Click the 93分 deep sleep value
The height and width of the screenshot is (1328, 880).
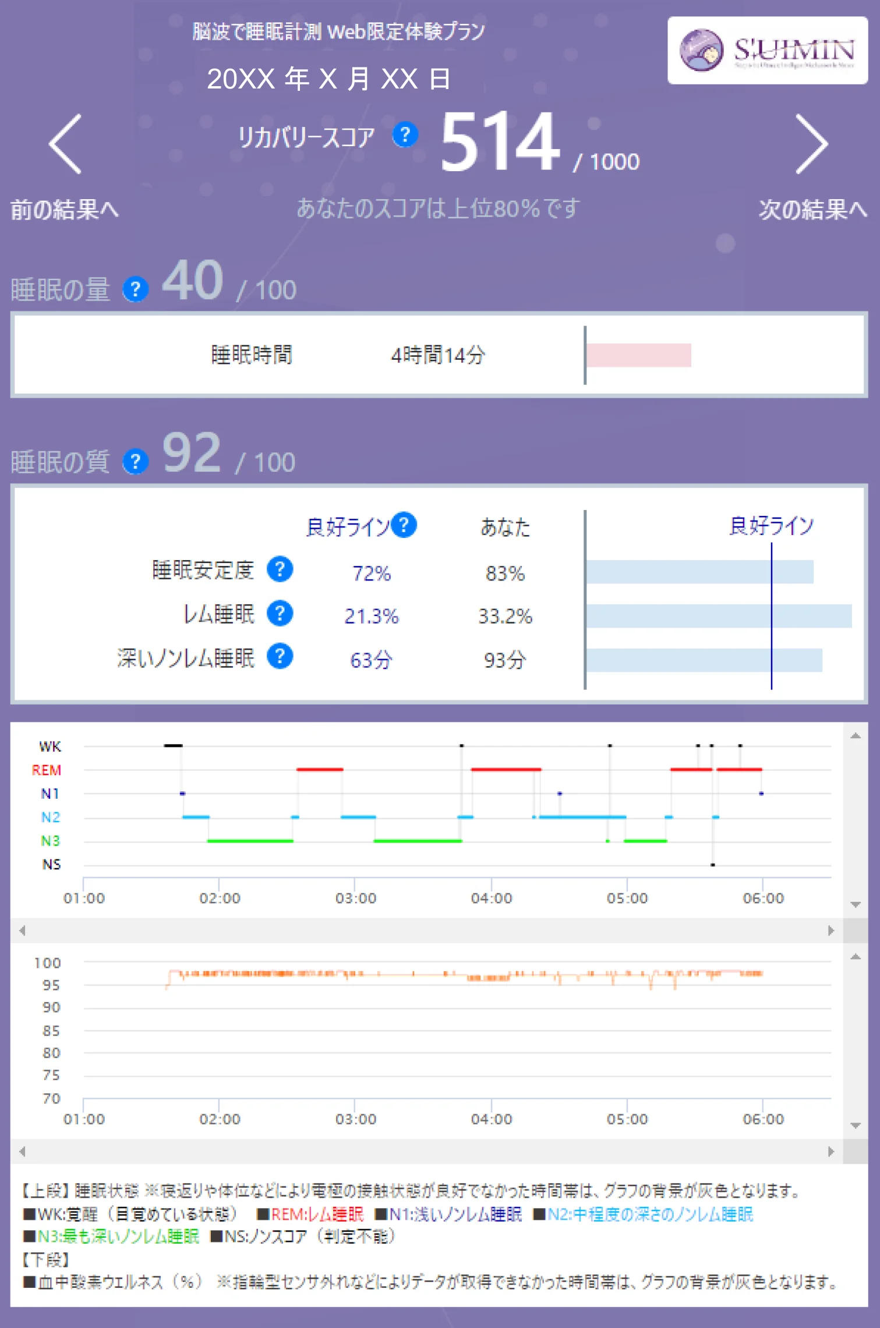505,660
